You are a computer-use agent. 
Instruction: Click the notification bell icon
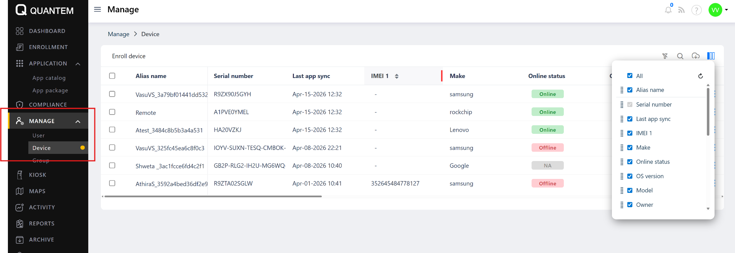pos(668,10)
